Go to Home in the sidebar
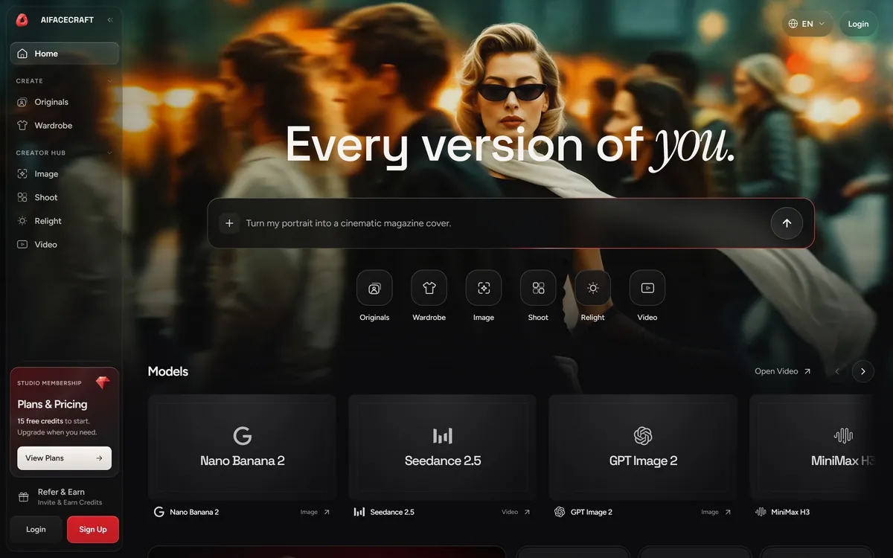Viewport: 893px width, 558px height. 65,54
